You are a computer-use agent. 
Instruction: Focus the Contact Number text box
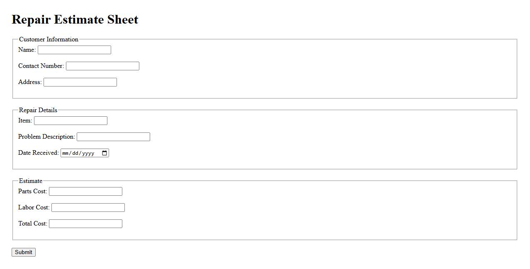[102, 66]
